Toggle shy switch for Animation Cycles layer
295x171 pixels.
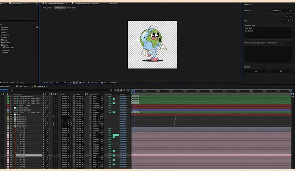[43, 96]
